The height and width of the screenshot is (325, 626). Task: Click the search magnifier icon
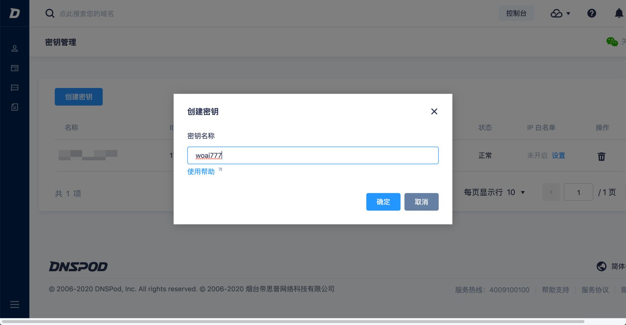point(50,13)
